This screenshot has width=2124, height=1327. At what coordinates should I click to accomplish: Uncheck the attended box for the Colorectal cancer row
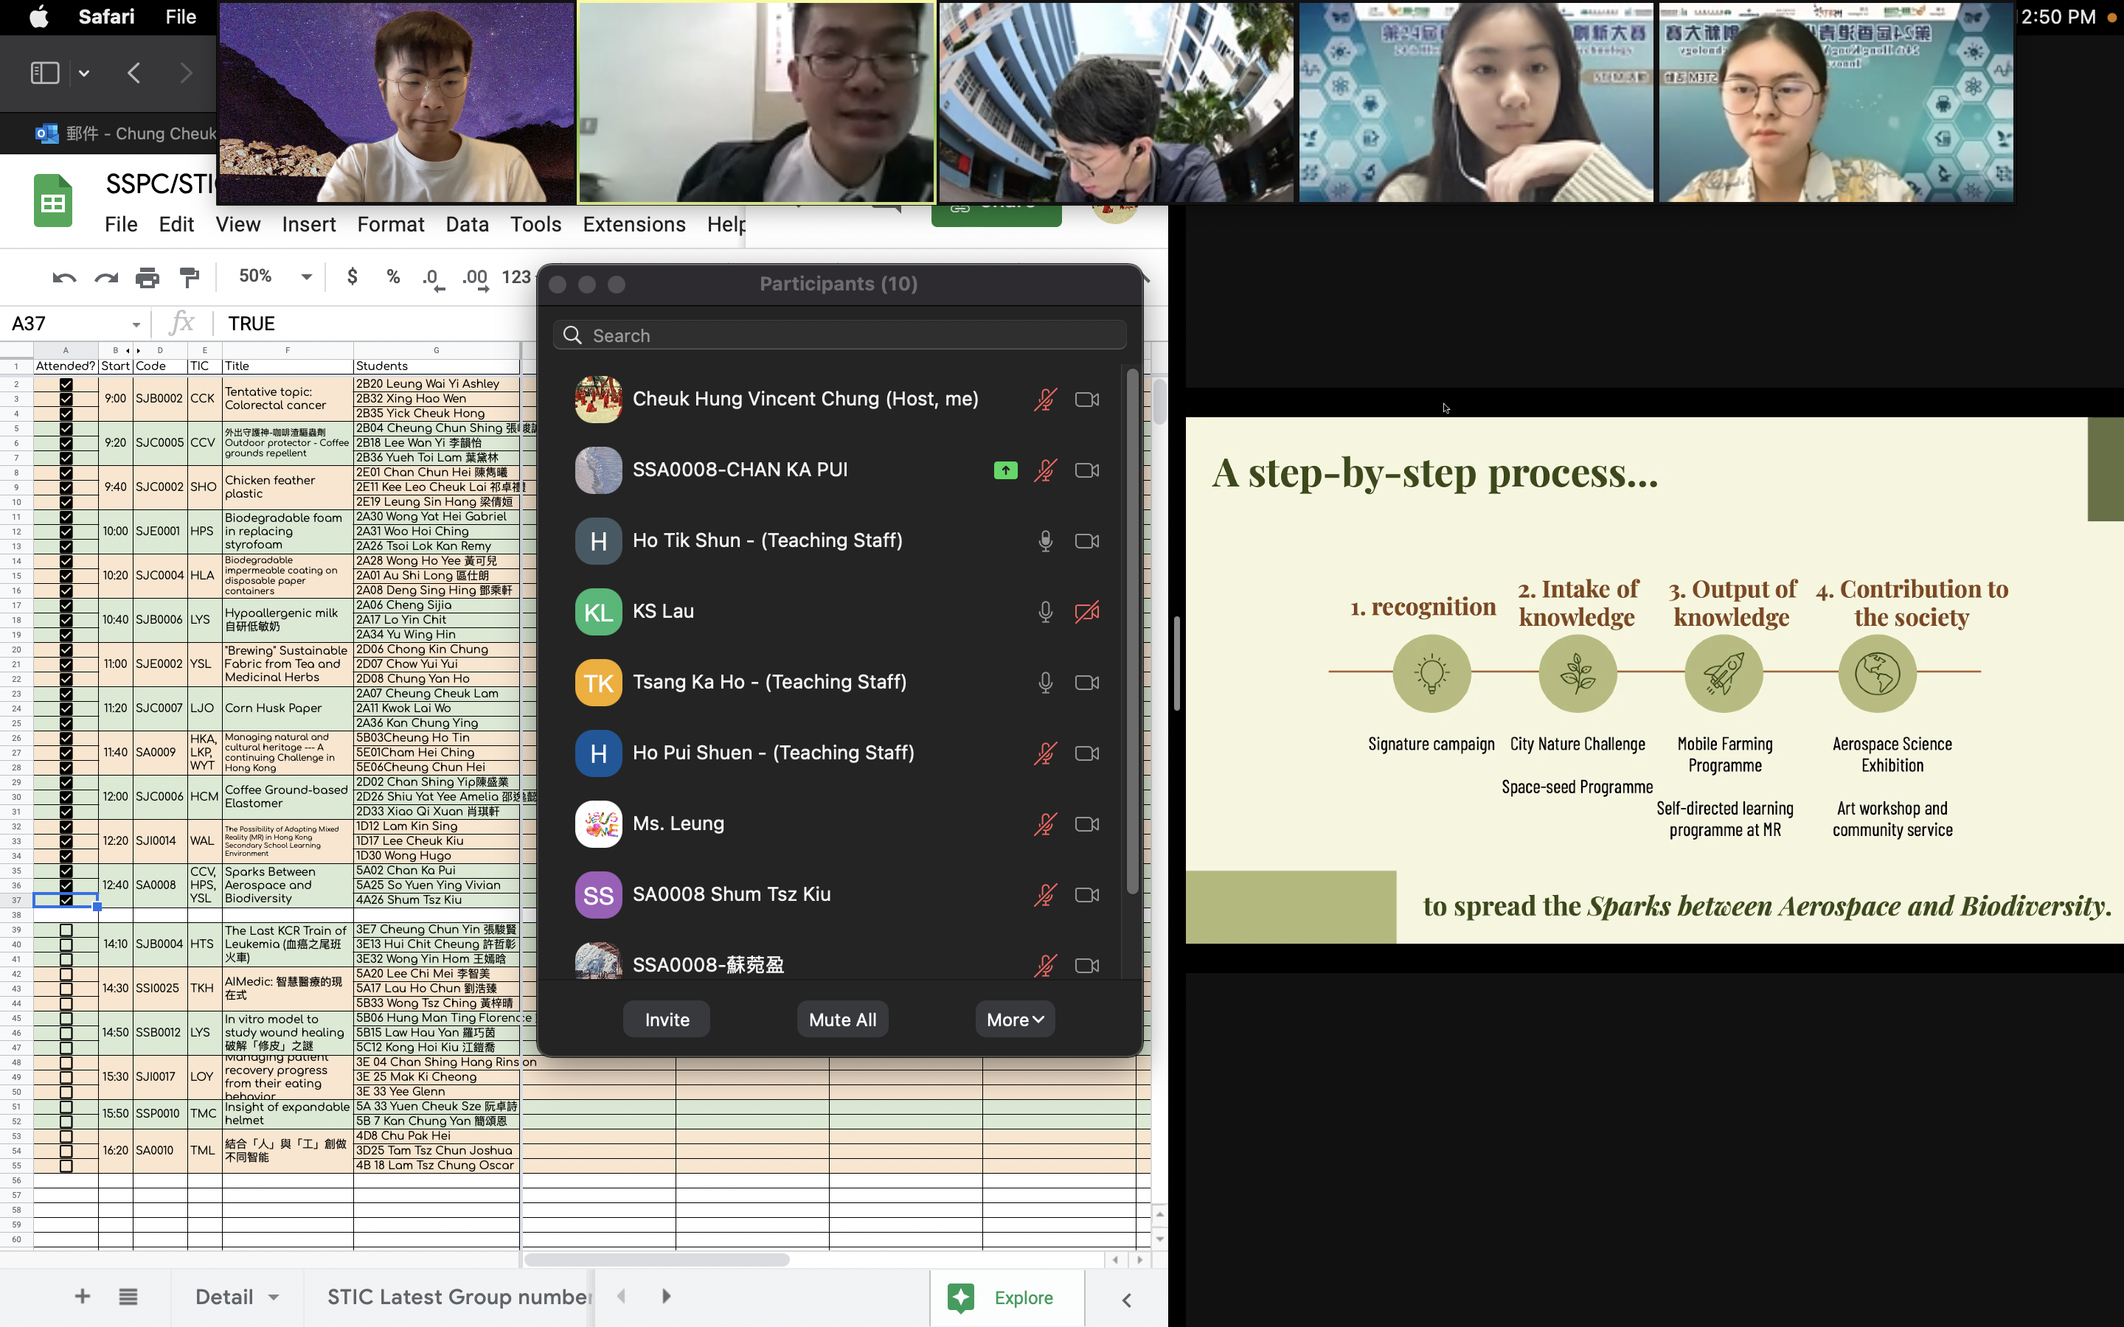(x=66, y=398)
